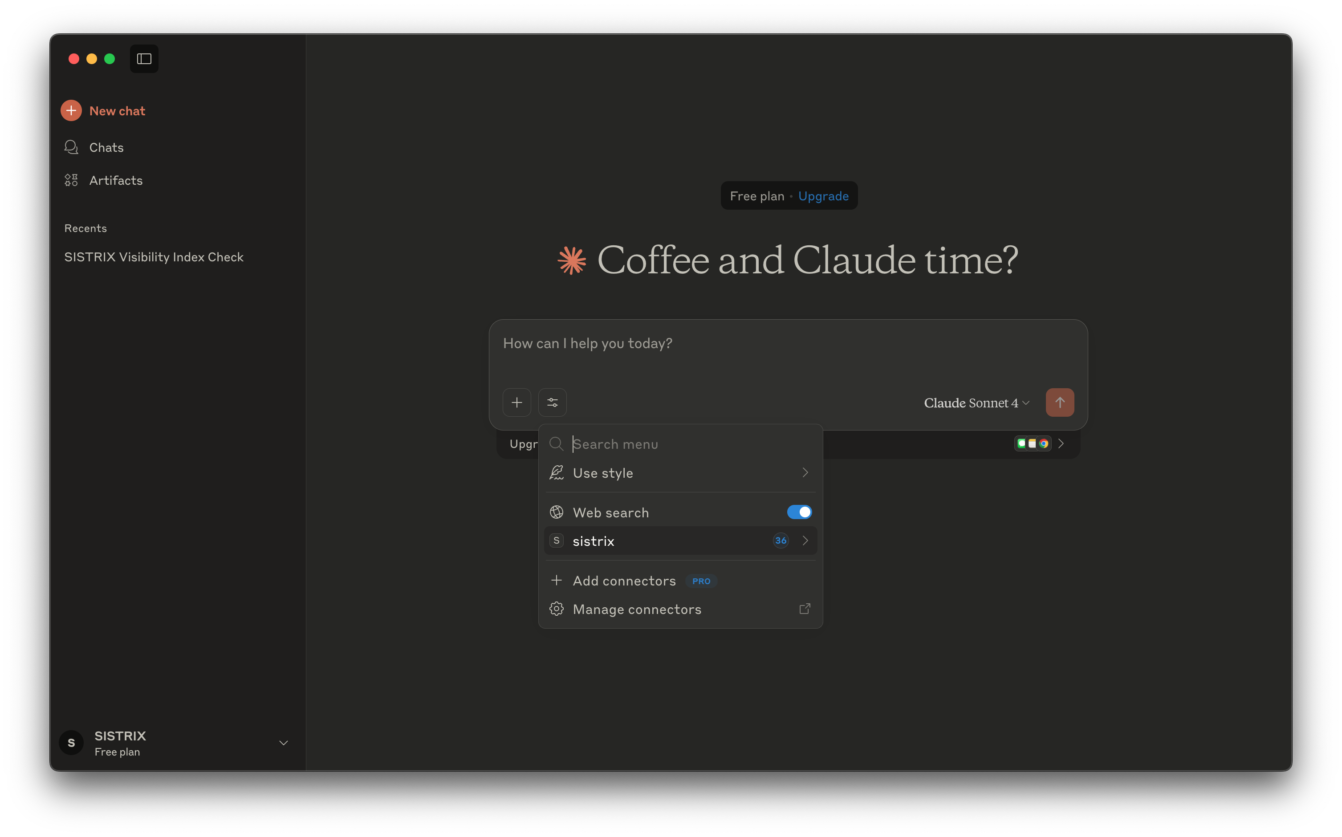Expand the Use style chevron

pyautogui.click(x=805, y=473)
